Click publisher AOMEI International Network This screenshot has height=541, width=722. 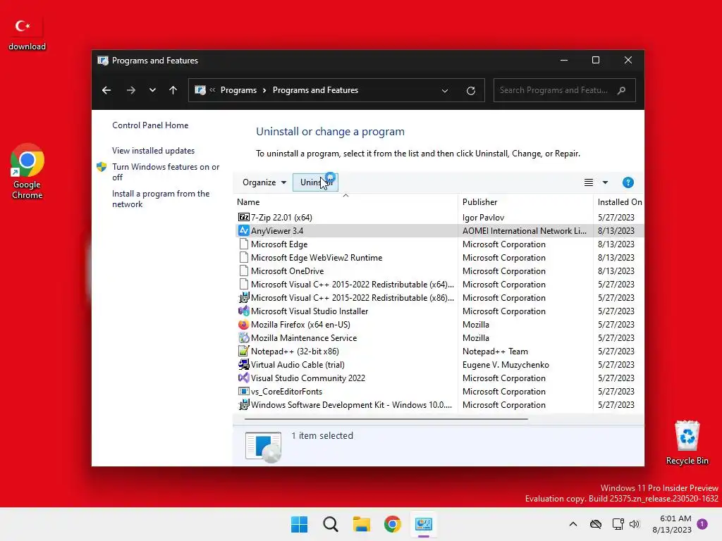point(525,230)
